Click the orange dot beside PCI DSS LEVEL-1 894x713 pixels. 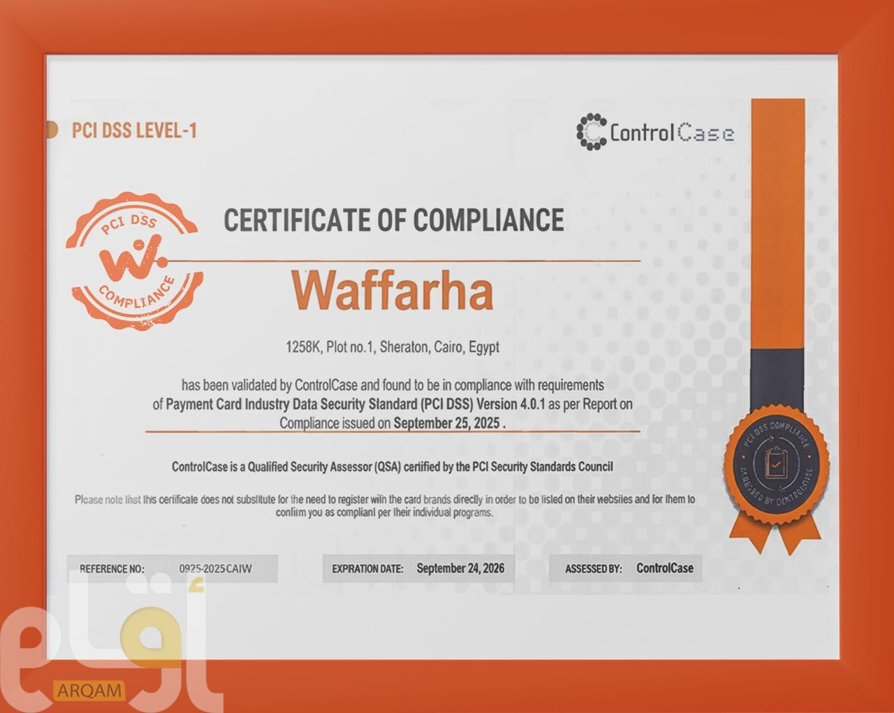coord(52,130)
